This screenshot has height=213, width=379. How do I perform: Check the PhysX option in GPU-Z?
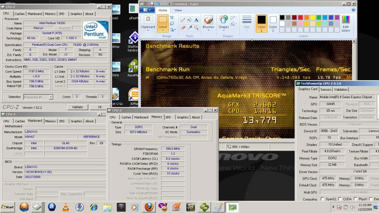tap(355, 199)
